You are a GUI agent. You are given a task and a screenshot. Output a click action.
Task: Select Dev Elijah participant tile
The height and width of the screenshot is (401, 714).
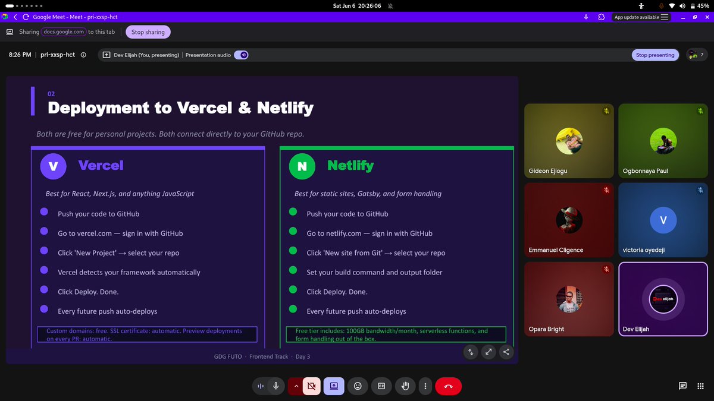pyautogui.click(x=663, y=299)
